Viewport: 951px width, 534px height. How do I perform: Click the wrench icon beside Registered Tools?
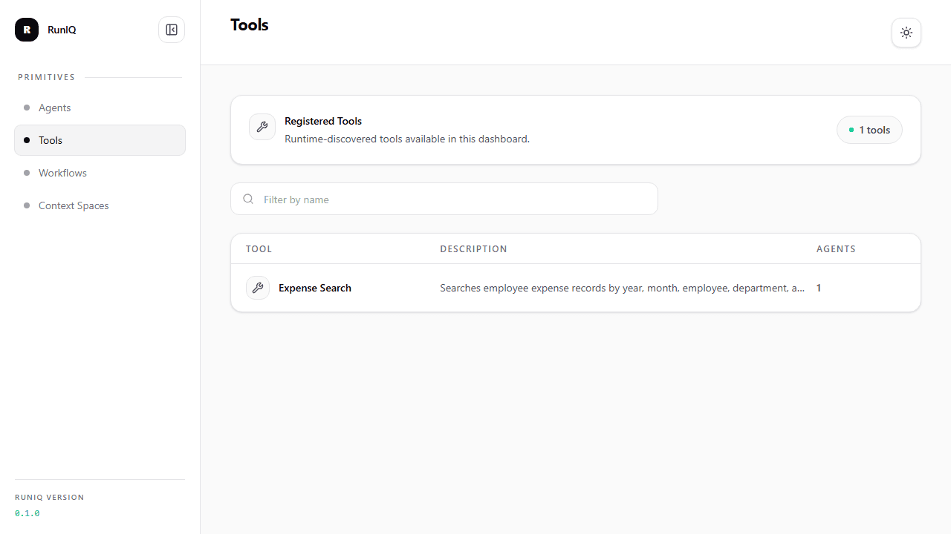[262, 127]
